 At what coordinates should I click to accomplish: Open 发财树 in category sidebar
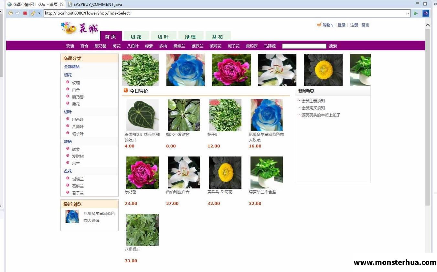point(78,156)
